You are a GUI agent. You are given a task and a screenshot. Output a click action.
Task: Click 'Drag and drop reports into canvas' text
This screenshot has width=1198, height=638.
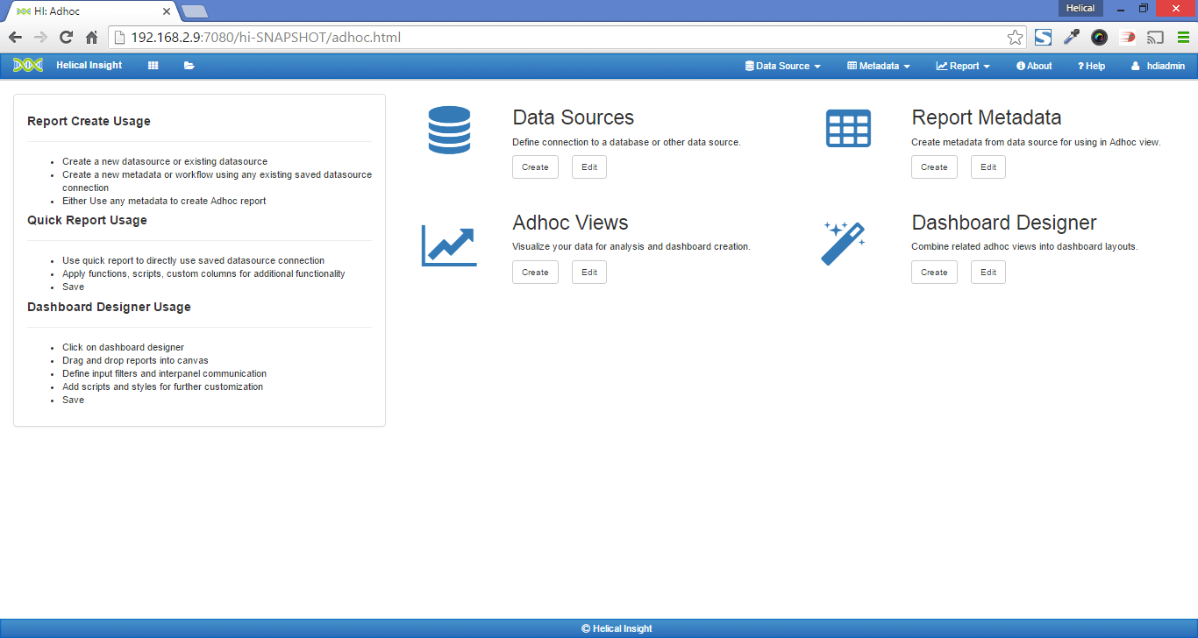(x=135, y=360)
